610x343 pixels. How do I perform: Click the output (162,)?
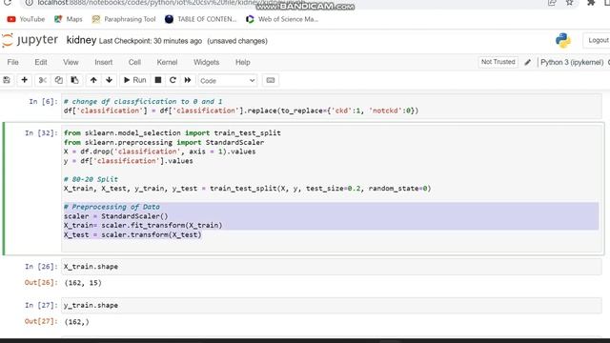76,322
